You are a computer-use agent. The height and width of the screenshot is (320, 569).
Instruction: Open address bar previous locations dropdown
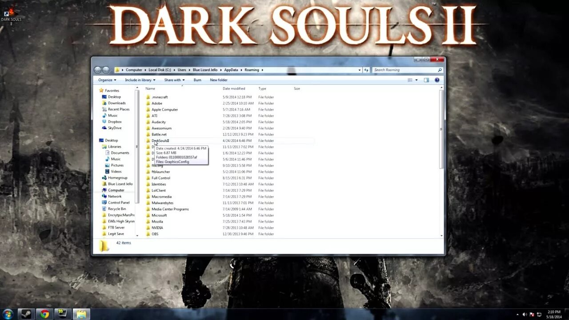tap(360, 70)
